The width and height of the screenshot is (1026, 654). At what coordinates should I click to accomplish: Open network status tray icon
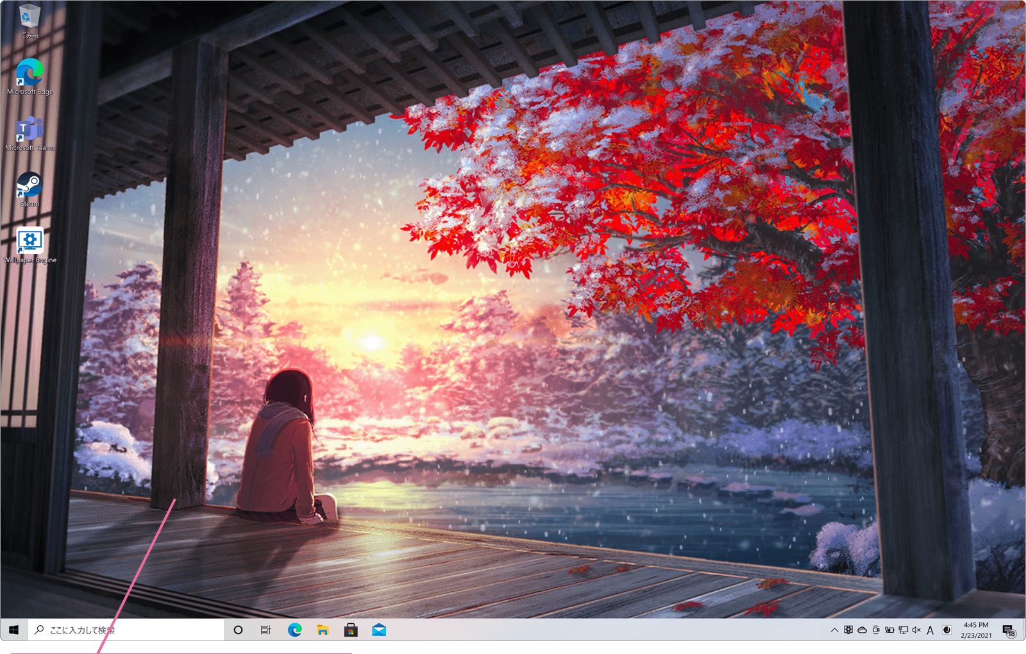(903, 630)
